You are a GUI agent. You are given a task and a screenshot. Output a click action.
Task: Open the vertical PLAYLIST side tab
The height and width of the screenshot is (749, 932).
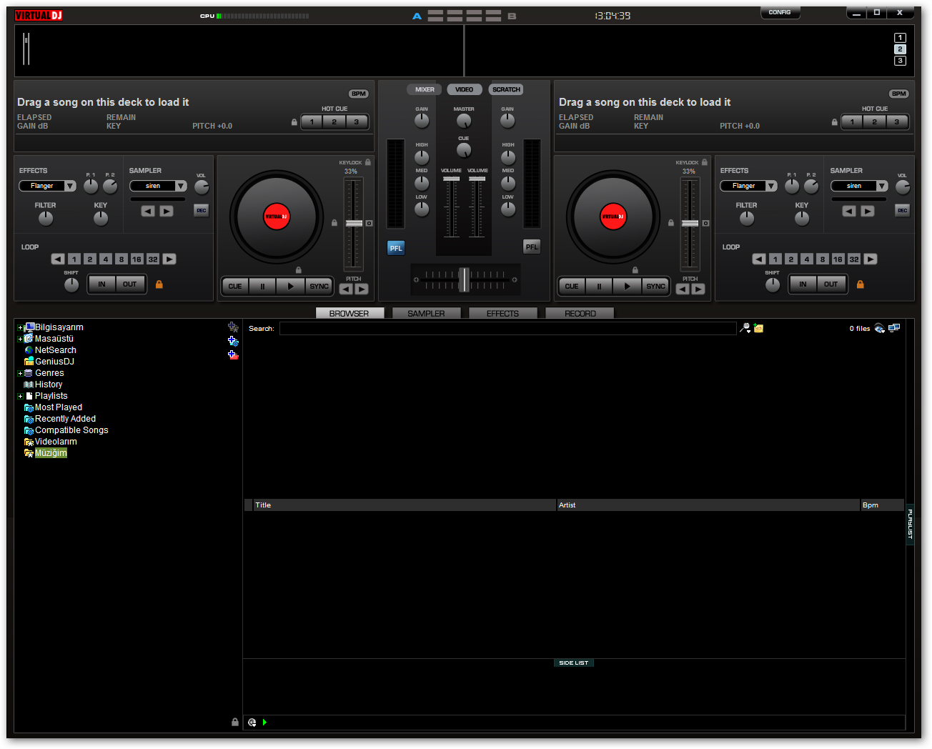(x=910, y=524)
